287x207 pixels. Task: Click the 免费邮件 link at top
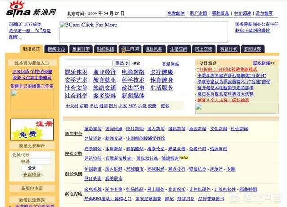176,13
